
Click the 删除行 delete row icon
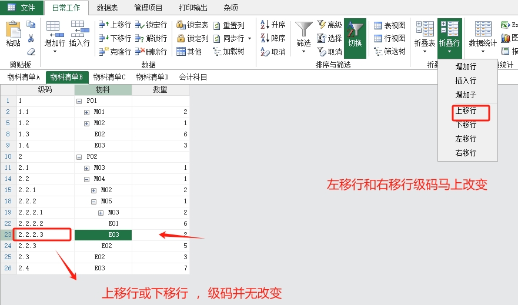tap(140, 52)
